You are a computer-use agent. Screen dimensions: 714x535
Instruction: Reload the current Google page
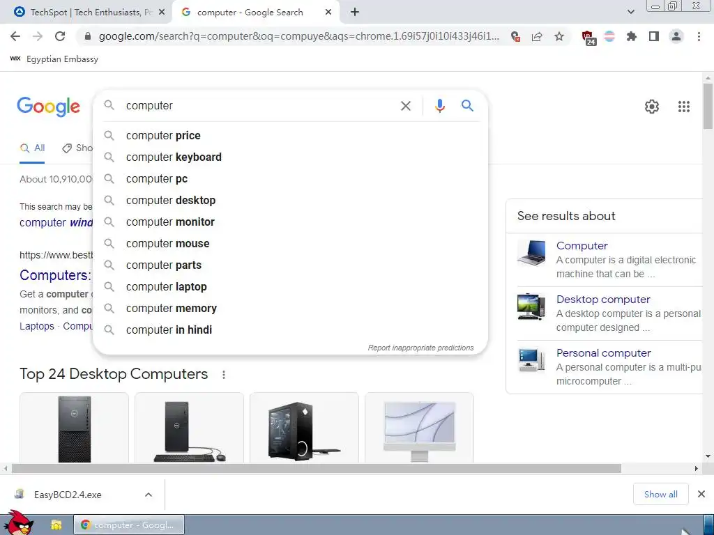(60, 36)
